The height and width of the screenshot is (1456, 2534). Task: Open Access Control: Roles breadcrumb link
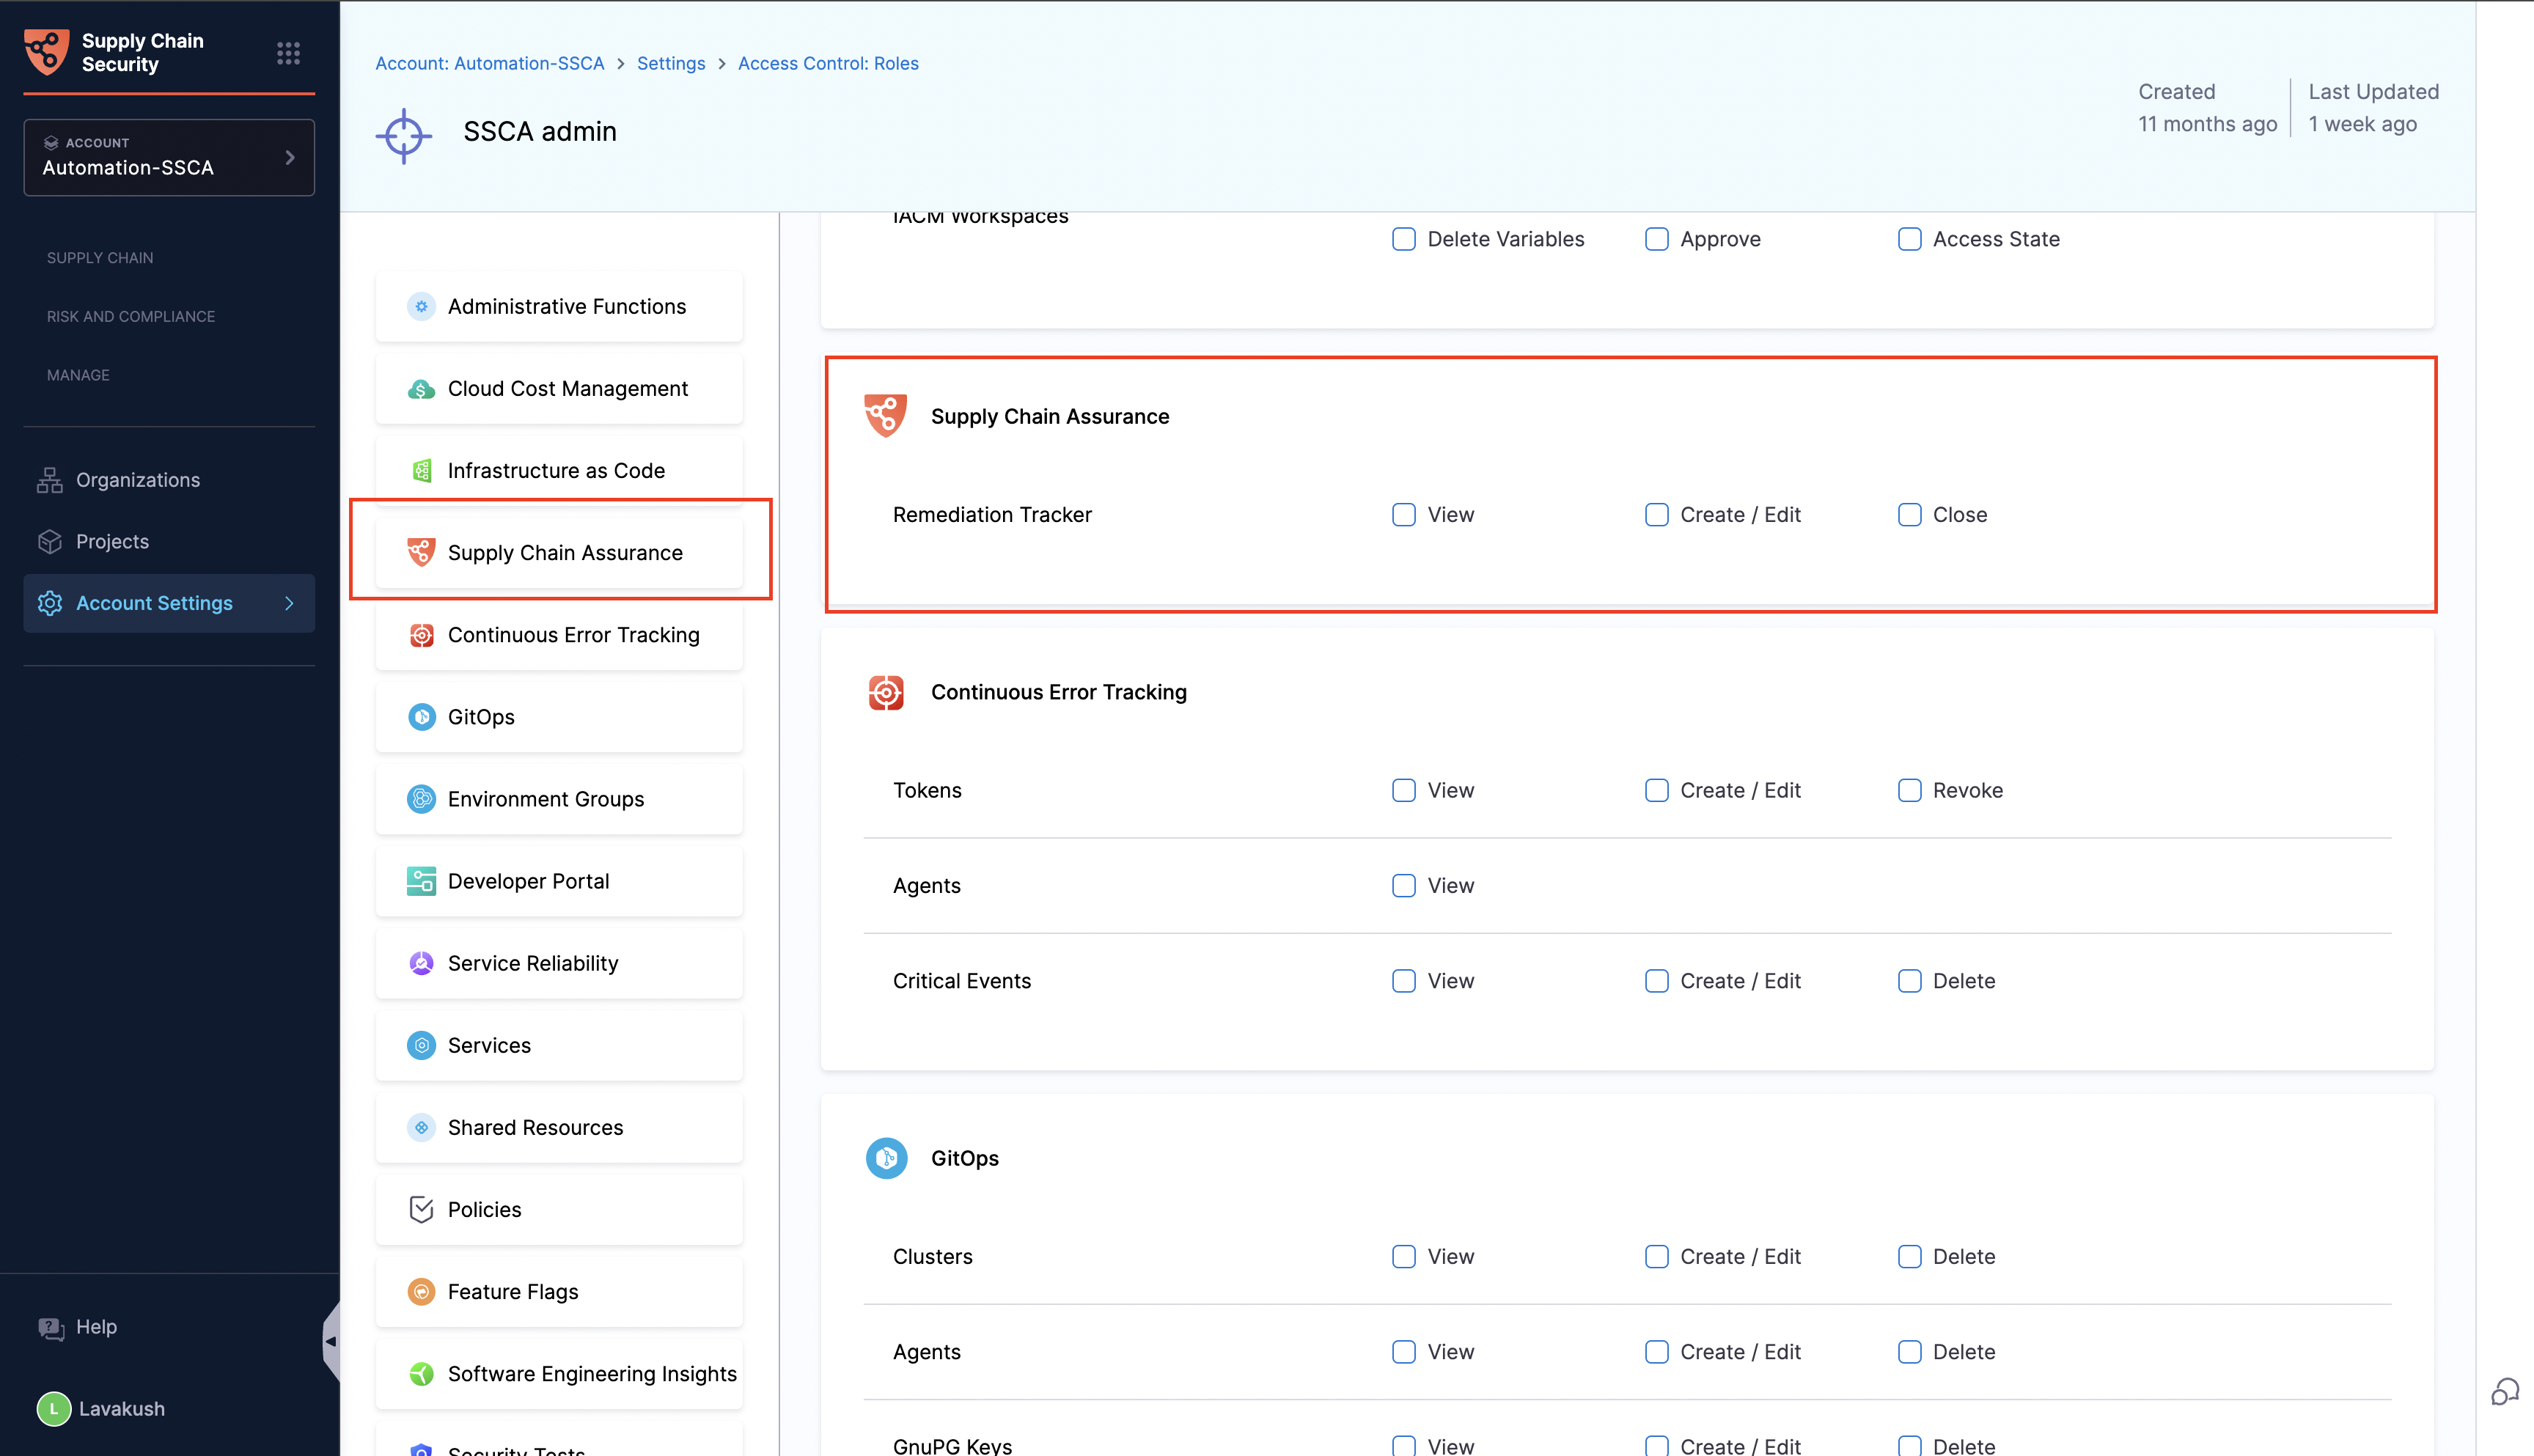pos(828,63)
